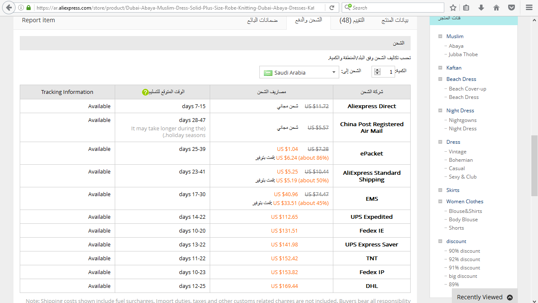Open the site info icon in the address bar

click(x=21, y=8)
